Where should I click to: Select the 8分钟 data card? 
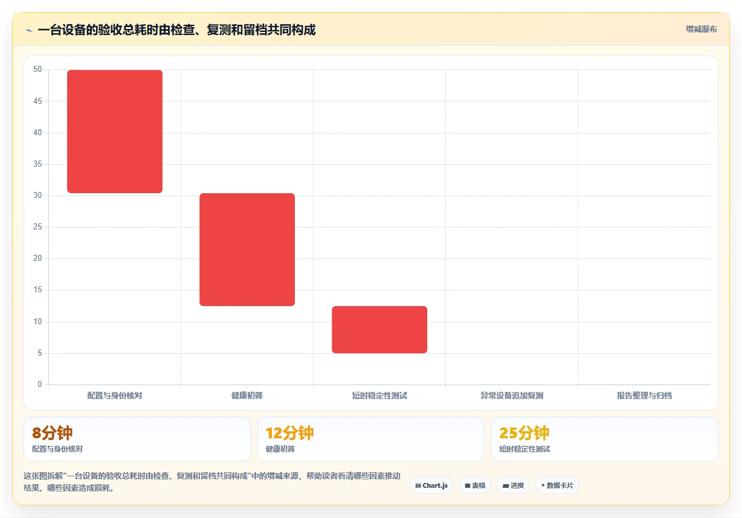point(137,439)
